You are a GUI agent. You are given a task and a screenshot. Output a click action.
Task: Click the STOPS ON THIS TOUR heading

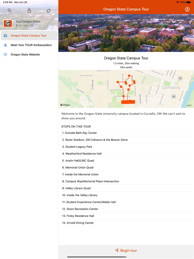tap(76, 126)
